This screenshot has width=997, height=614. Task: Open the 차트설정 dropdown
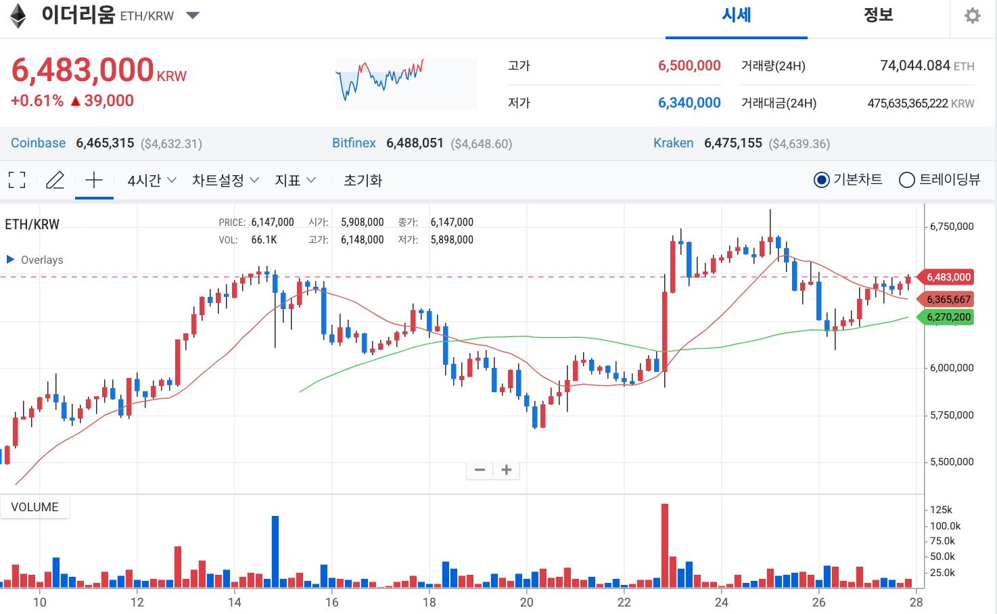(x=225, y=179)
